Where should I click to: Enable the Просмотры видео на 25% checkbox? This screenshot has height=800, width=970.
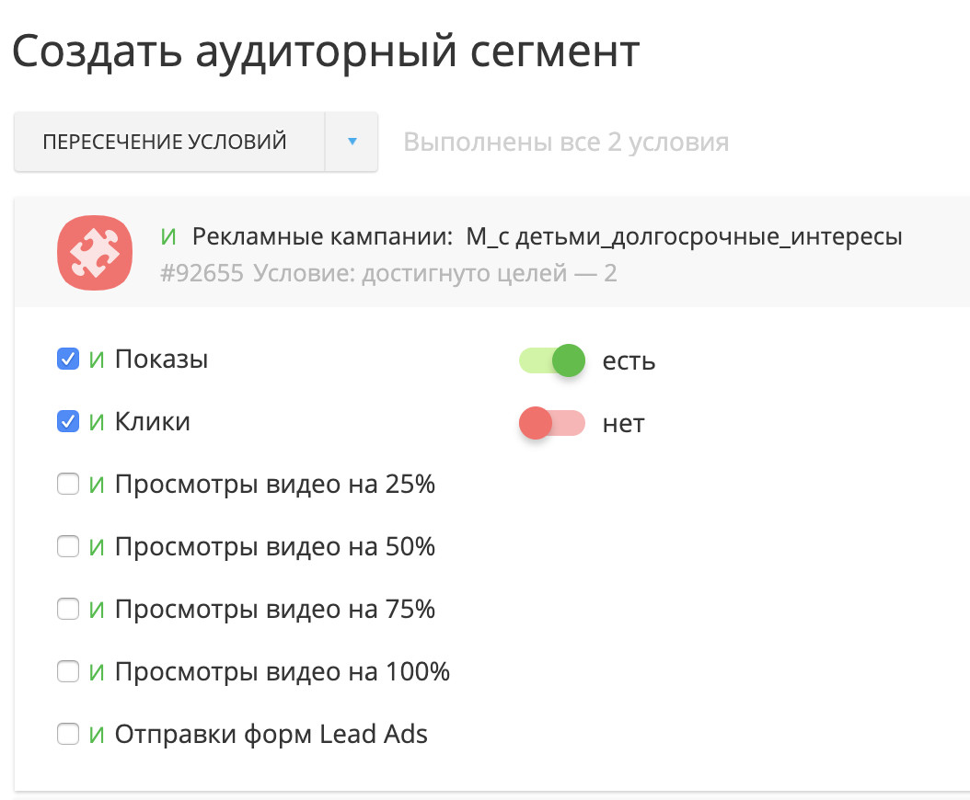point(68,485)
